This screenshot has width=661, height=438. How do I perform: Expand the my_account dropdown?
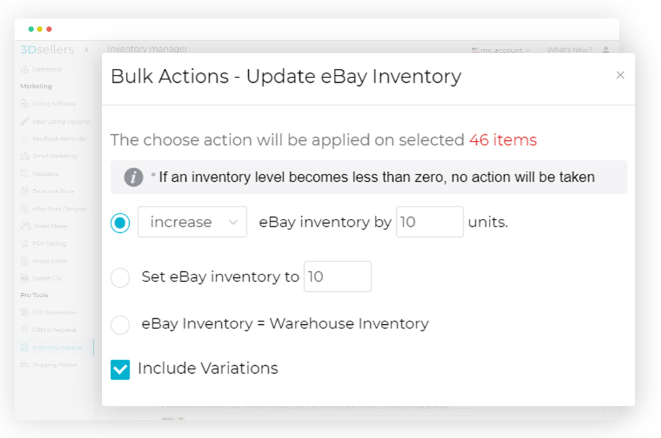click(x=501, y=50)
